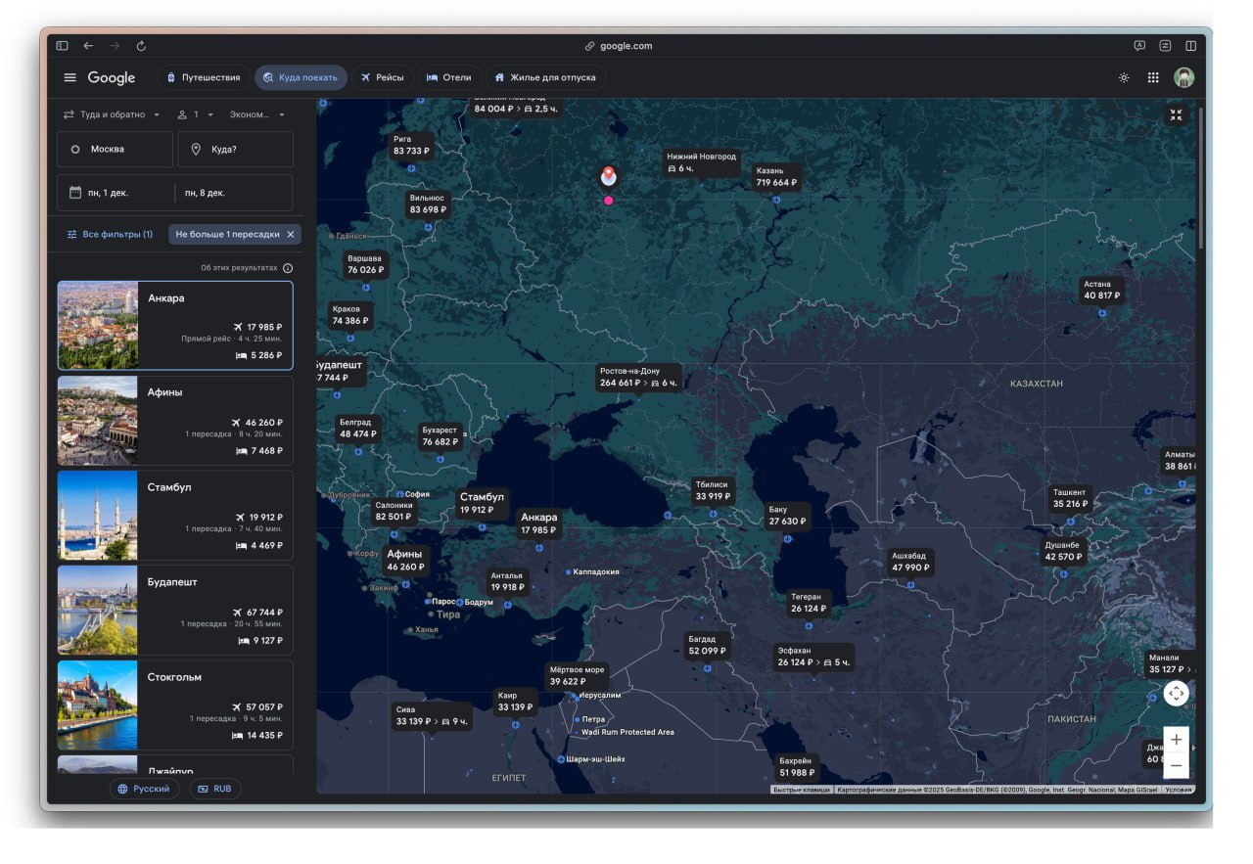Open the passenger count dropdown
The height and width of the screenshot is (864, 1253).
pyautogui.click(x=196, y=114)
